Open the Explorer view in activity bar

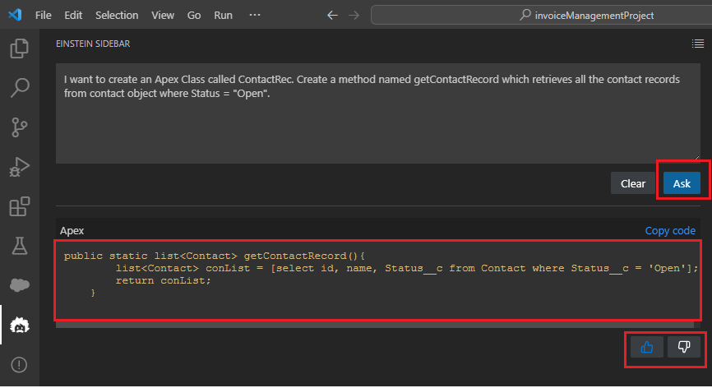click(19, 48)
